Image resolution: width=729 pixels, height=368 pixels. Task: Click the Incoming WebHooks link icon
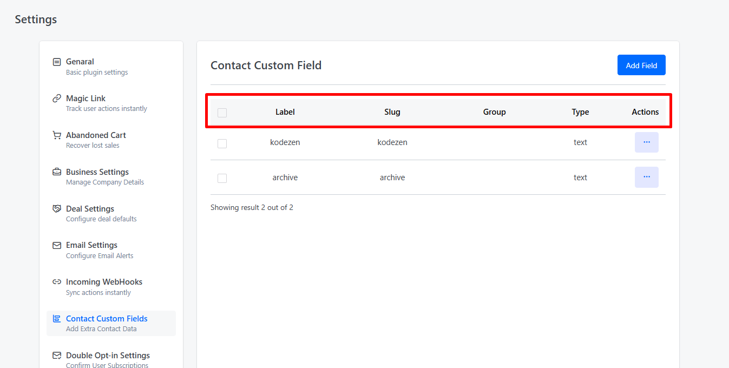pos(57,282)
